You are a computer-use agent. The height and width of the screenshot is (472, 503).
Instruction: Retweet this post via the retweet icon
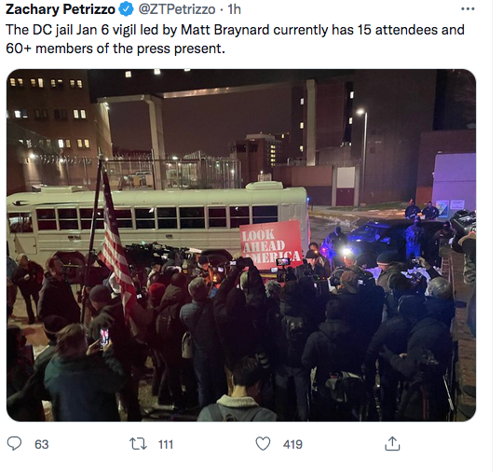tap(138, 444)
